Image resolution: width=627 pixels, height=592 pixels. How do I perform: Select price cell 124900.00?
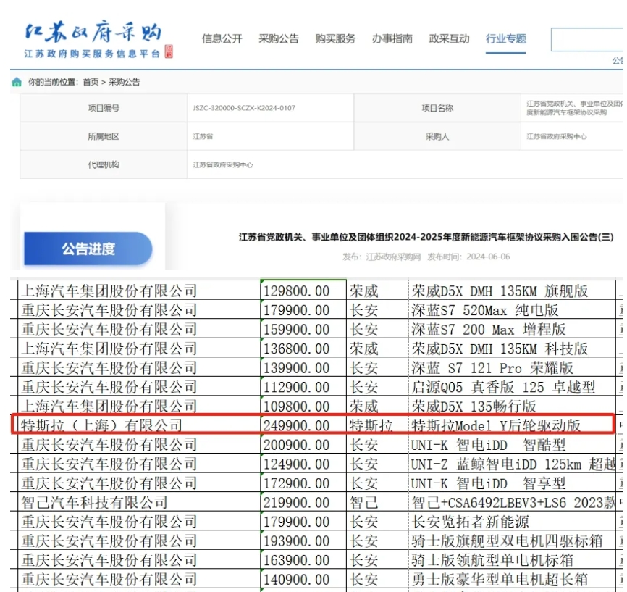(303, 464)
